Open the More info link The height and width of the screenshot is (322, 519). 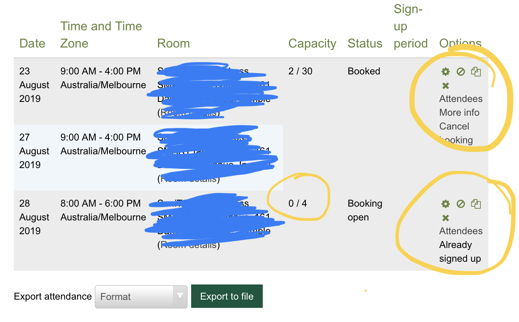pyautogui.click(x=459, y=113)
